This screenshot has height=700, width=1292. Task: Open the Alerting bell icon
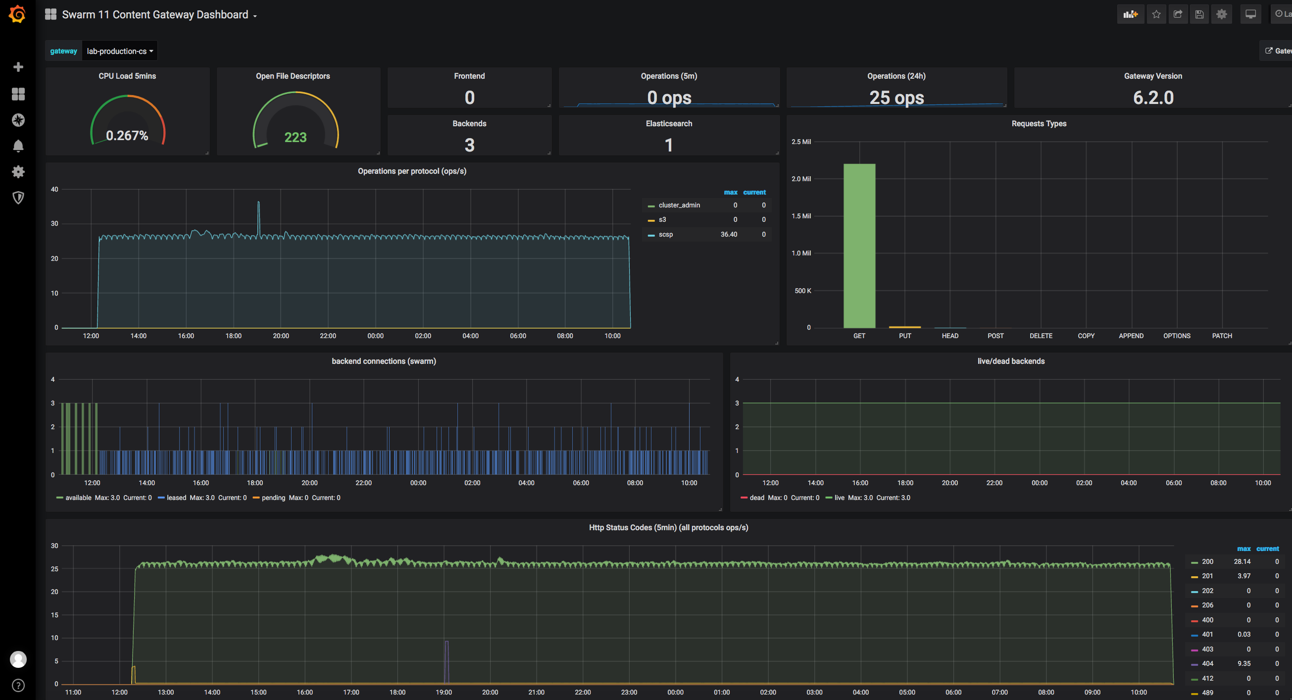(x=18, y=146)
